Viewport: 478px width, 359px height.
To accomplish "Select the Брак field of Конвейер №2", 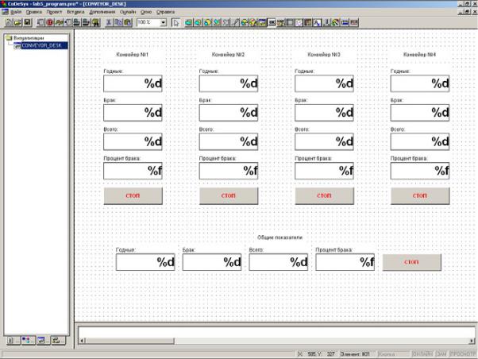I will coord(229,113).
